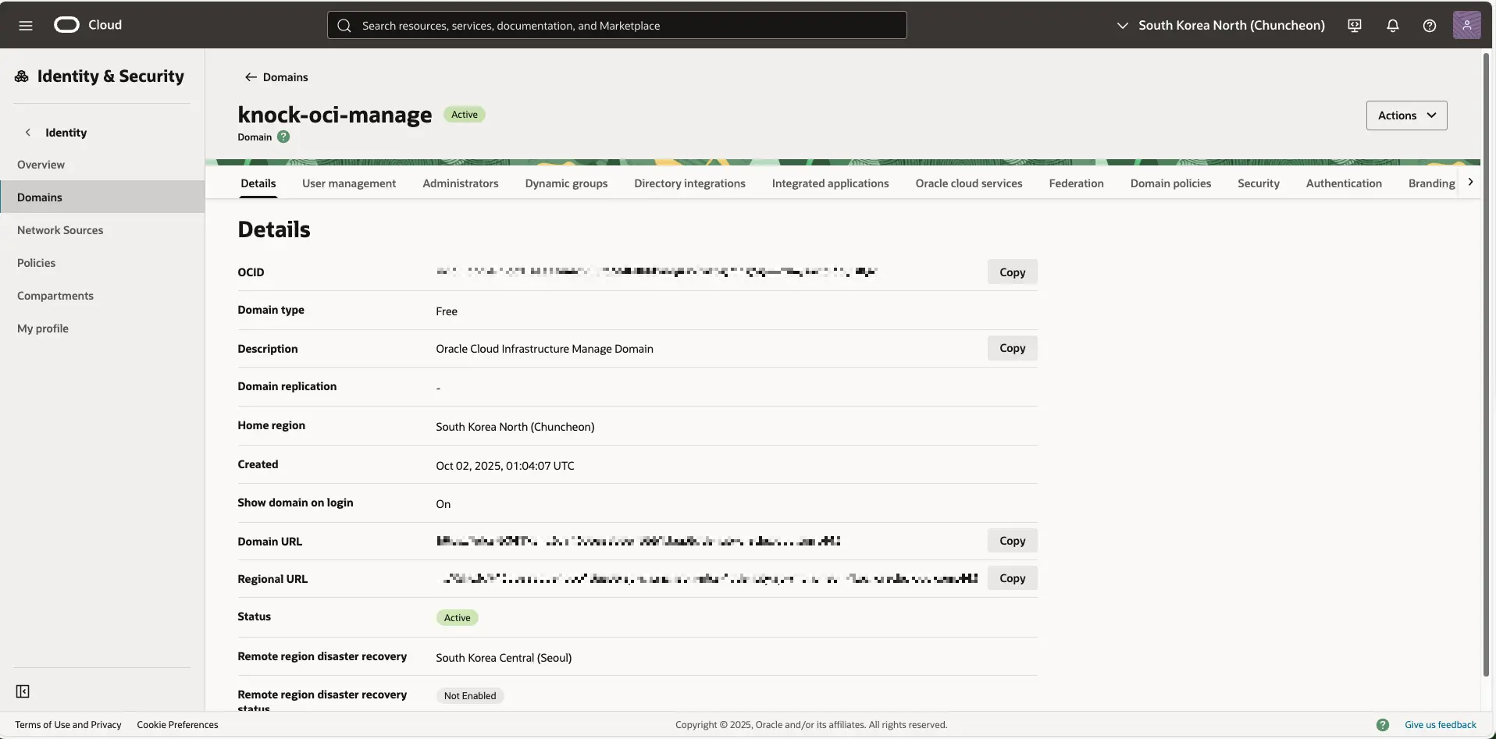Click the South Korea Central (Seoul) value

click(x=504, y=658)
